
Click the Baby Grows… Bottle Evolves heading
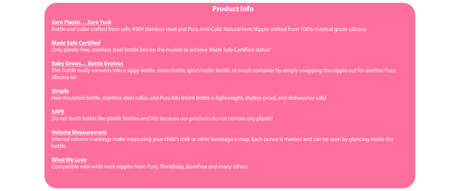point(87,63)
